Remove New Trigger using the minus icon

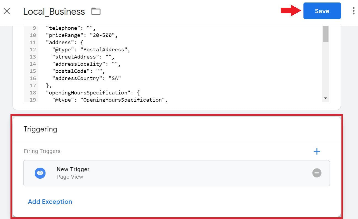317,173
